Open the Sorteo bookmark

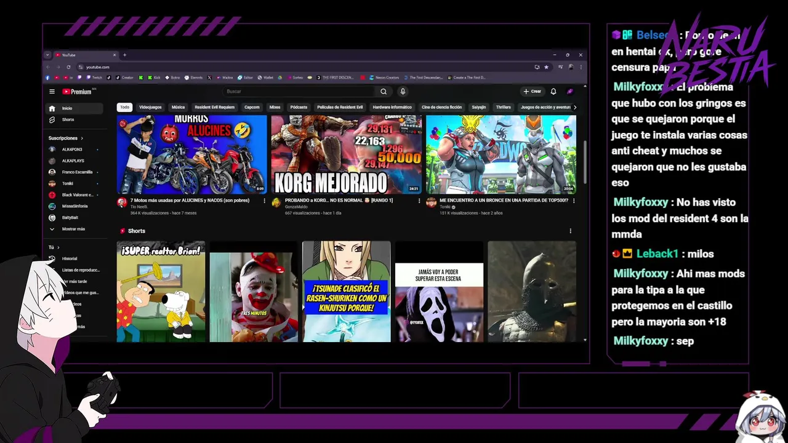pyautogui.click(x=294, y=78)
